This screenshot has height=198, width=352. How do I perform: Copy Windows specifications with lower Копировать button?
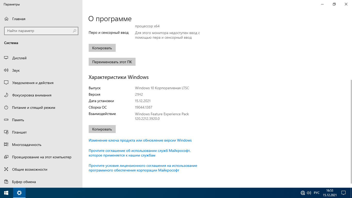pos(102,129)
